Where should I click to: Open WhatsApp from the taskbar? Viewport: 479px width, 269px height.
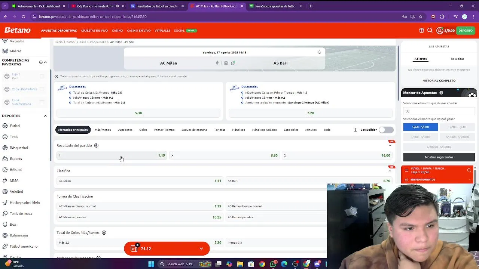(274, 264)
